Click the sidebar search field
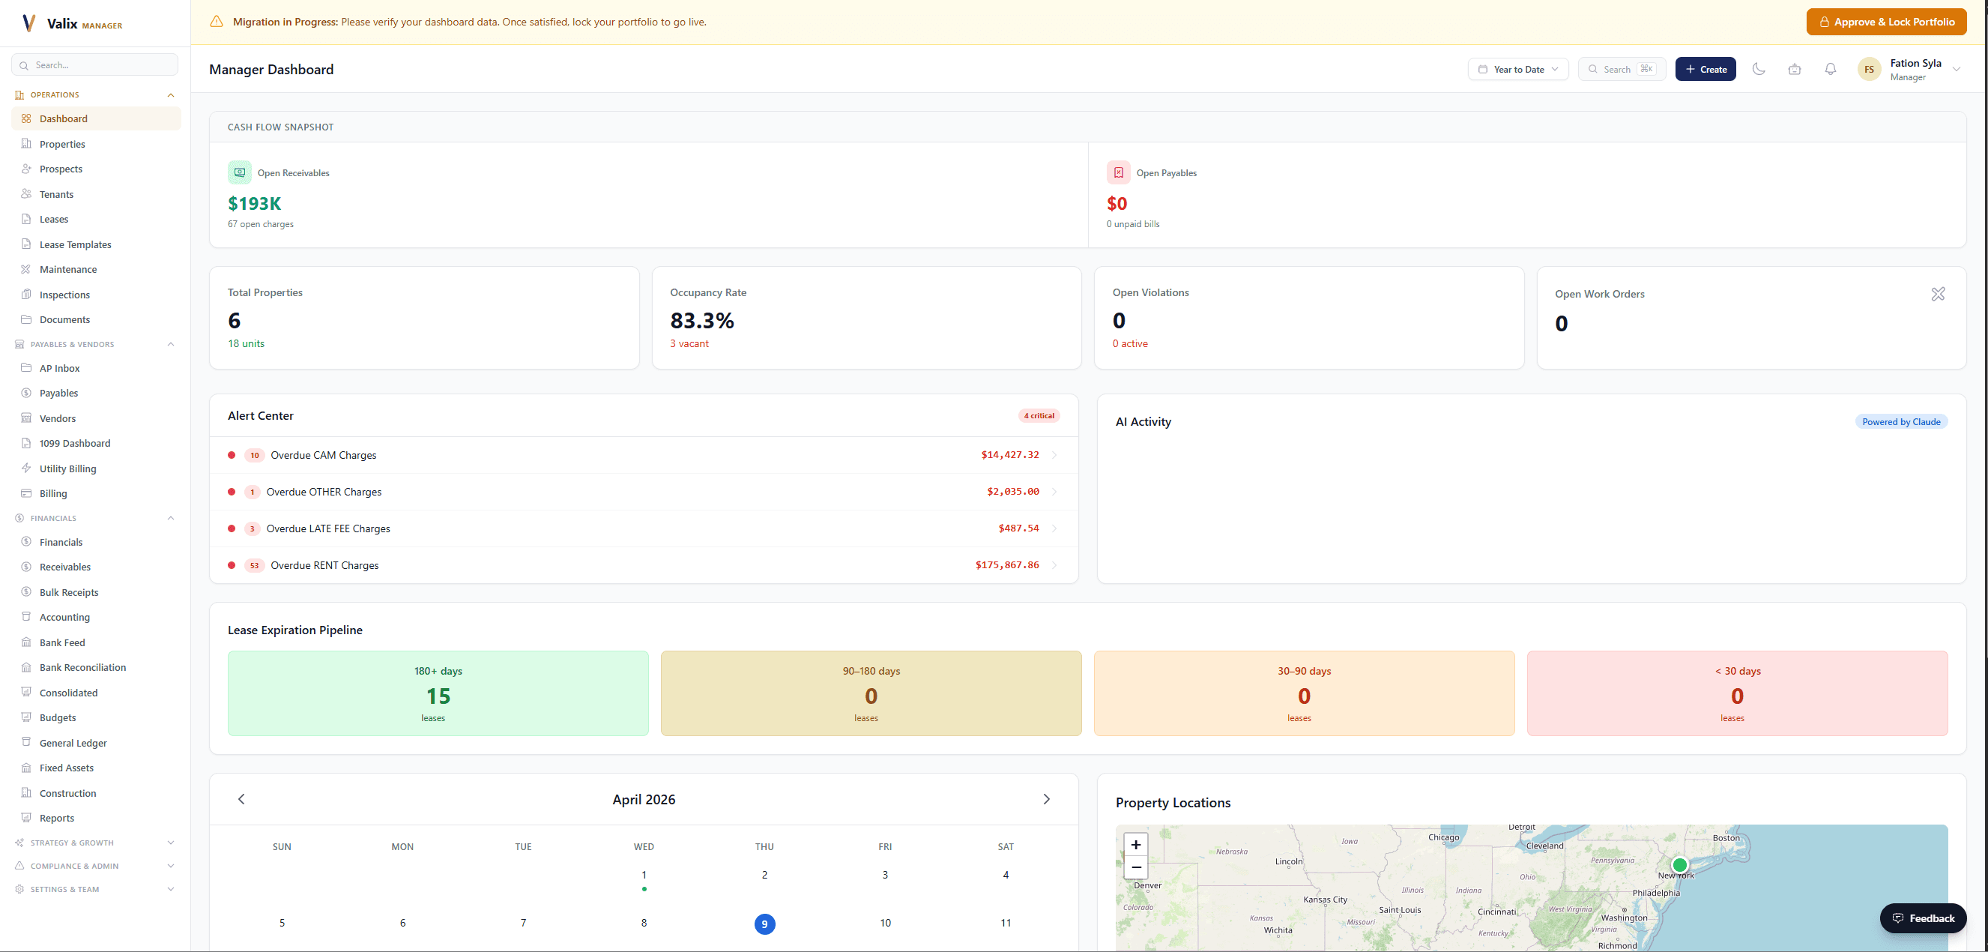 [94, 64]
